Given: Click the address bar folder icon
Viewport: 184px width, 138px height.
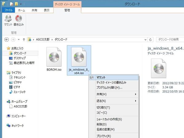Looking at the screenshot, I should (x=29, y=40).
